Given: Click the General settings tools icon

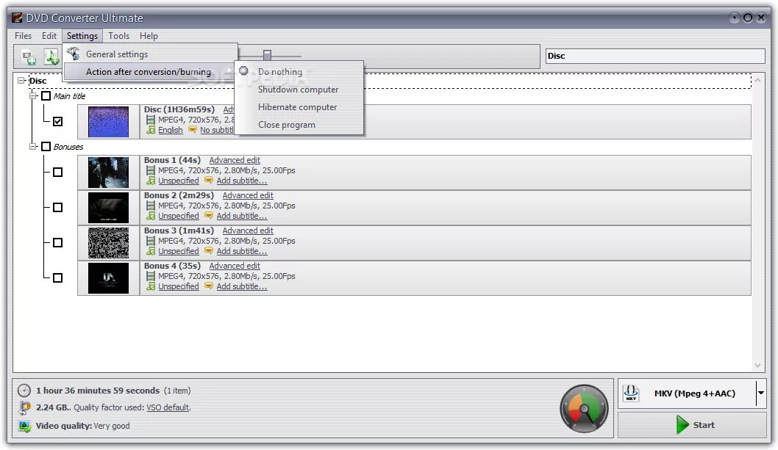Looking at the screenshot, I should click(74, 54).
